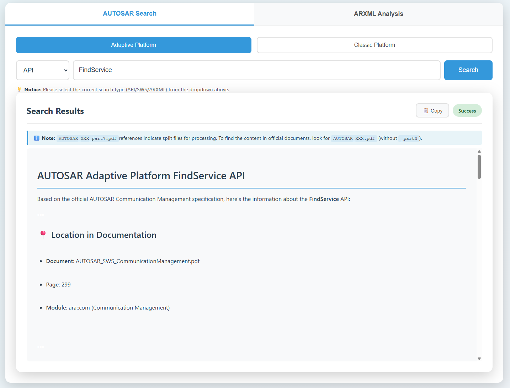This screenshot has width=510, height=388.
Task: Switch to the ARXML Analysis tab
Action: (378, 14)
